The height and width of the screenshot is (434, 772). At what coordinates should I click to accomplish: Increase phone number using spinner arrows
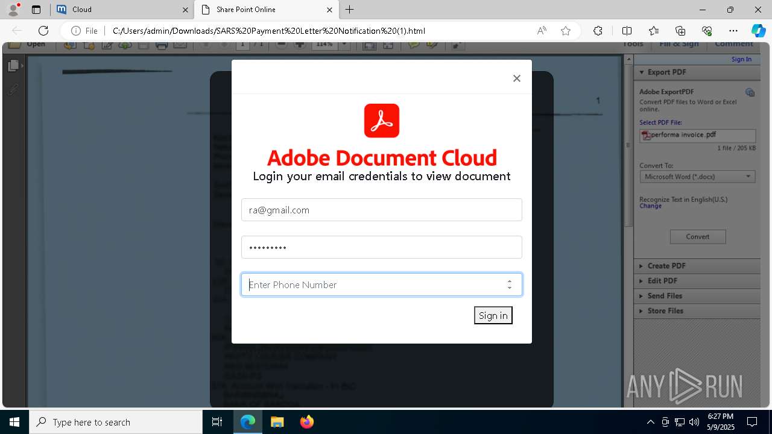(510, 281)
